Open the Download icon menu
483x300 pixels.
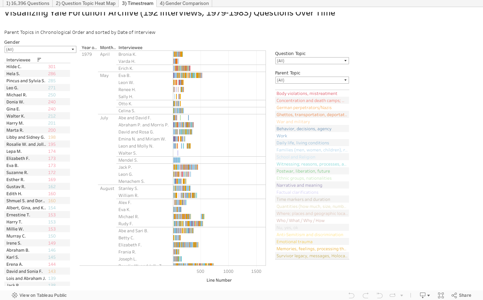pos(425,295)
